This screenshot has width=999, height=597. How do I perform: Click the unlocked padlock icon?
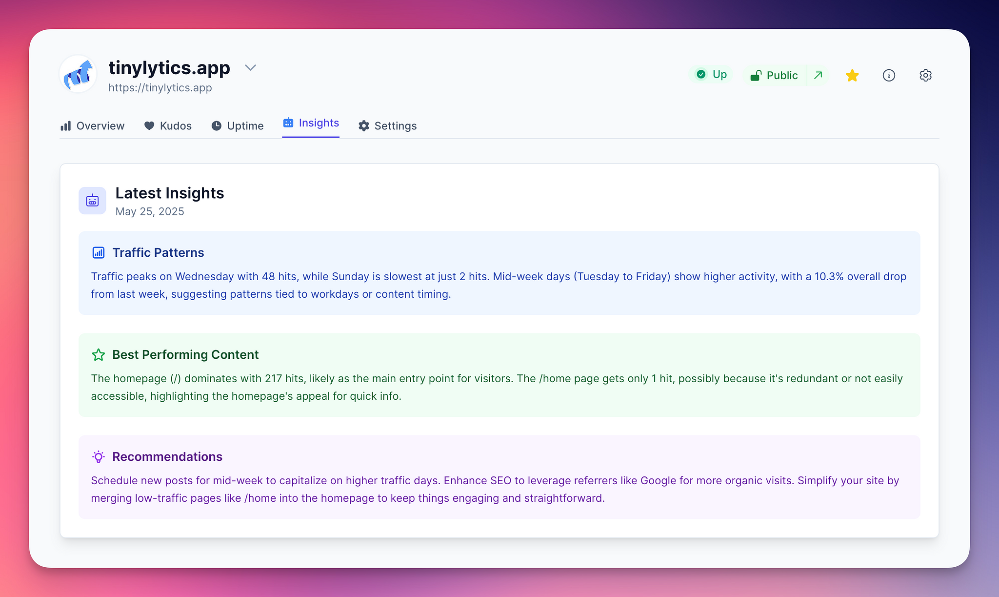coord(756,75)
